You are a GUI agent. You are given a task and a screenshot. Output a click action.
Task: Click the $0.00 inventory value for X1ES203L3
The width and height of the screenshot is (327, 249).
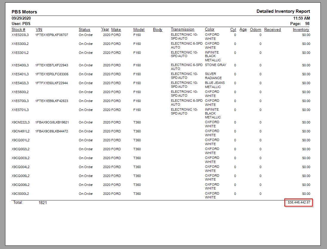tap(306, 35)
